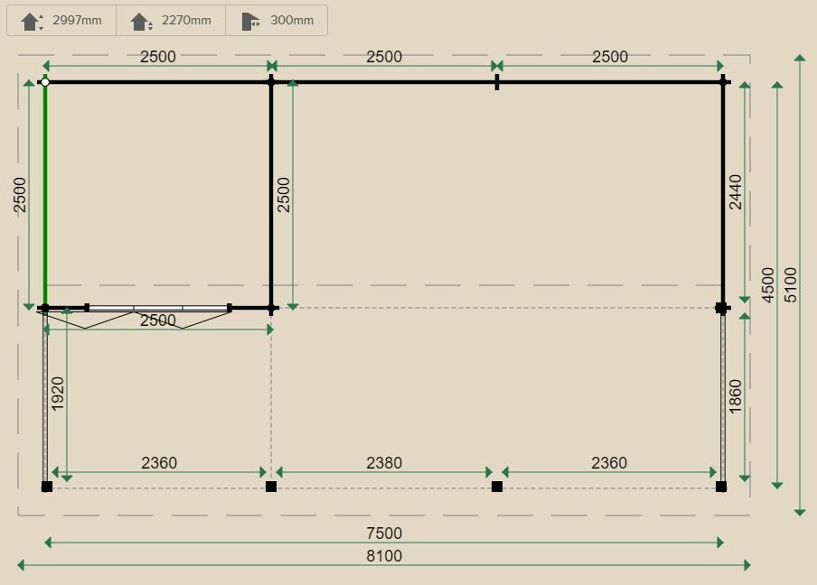Click the white corner node at top-left
This screenshot has height=585, width=817.
(45, 82)
